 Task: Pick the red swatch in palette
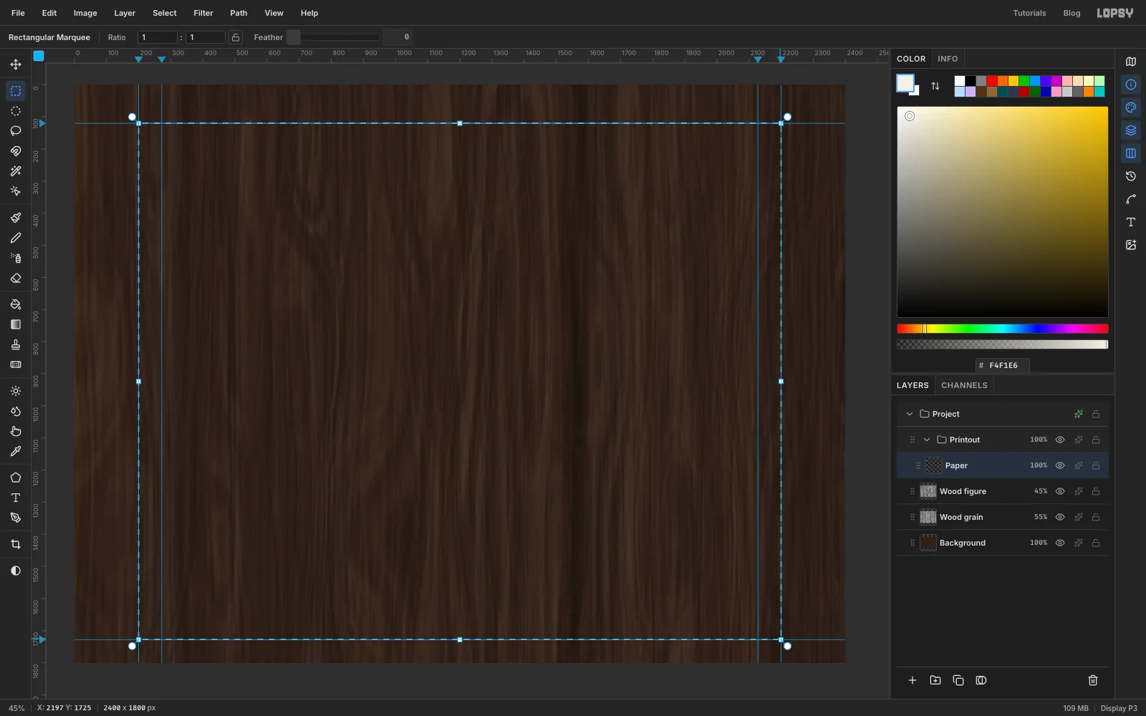[992, 81]
